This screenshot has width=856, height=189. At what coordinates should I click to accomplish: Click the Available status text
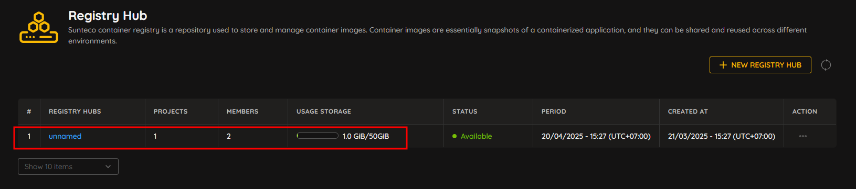click(x=477, y=136)
